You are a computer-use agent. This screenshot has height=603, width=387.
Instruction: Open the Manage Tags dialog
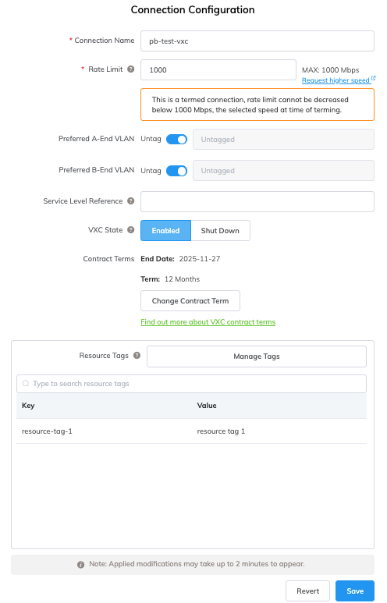(x=257, y=356)
